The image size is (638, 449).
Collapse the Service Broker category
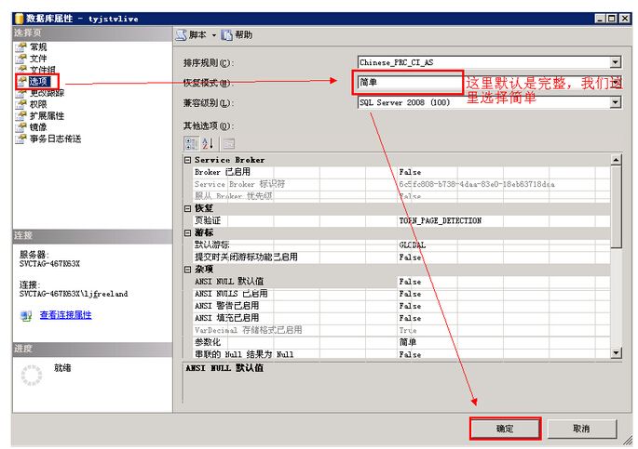click(x=188, y=160)
